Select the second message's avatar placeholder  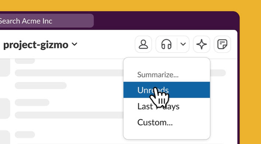point(5,108)
